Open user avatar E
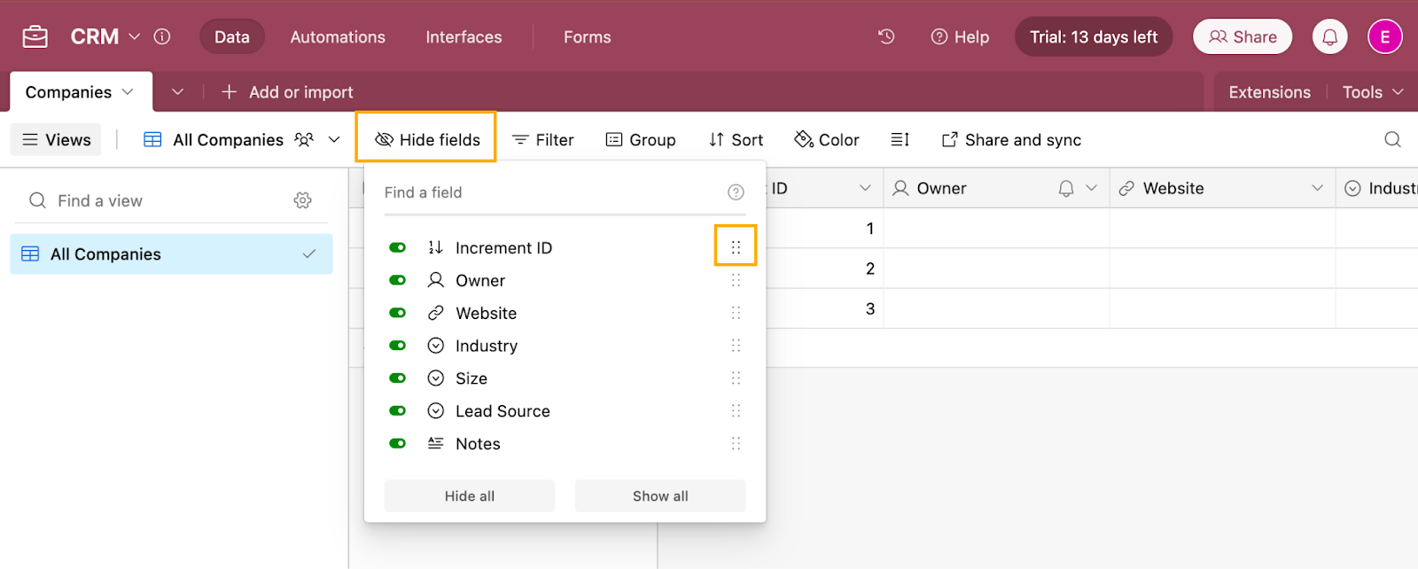Image resolution: width=1418 pixels, height=569 pixels. pyautogui.click(x=1384, y=36)
